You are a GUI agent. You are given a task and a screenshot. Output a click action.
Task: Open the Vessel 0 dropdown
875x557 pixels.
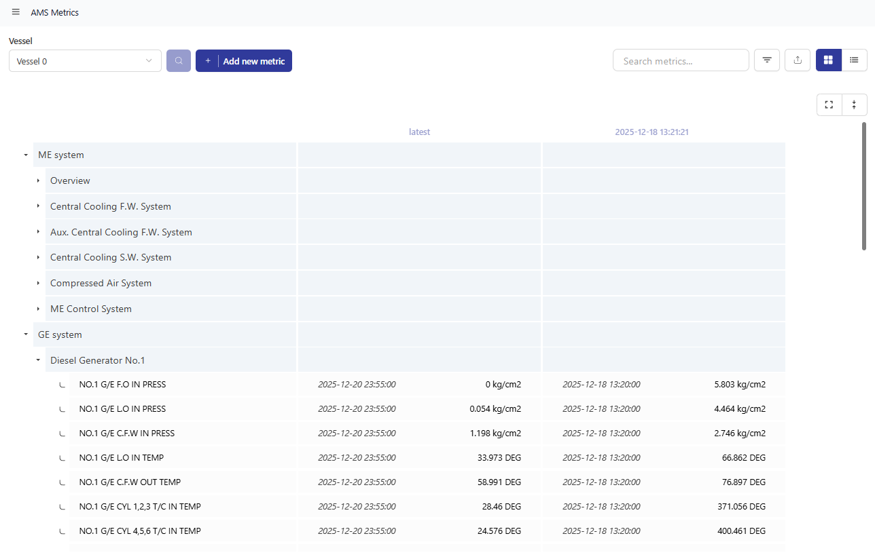[x=85, y=60]
